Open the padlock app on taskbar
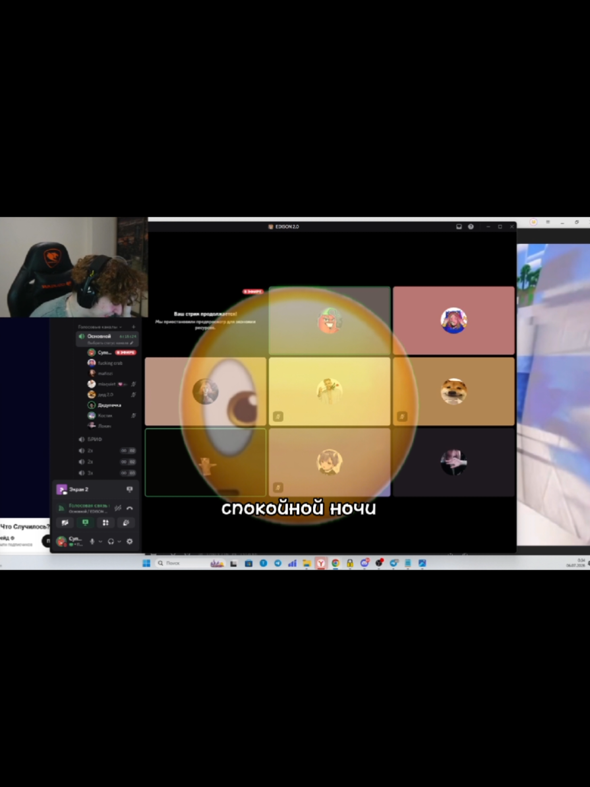The width and height of the screenshot is (590, 787). click(349, 563)
